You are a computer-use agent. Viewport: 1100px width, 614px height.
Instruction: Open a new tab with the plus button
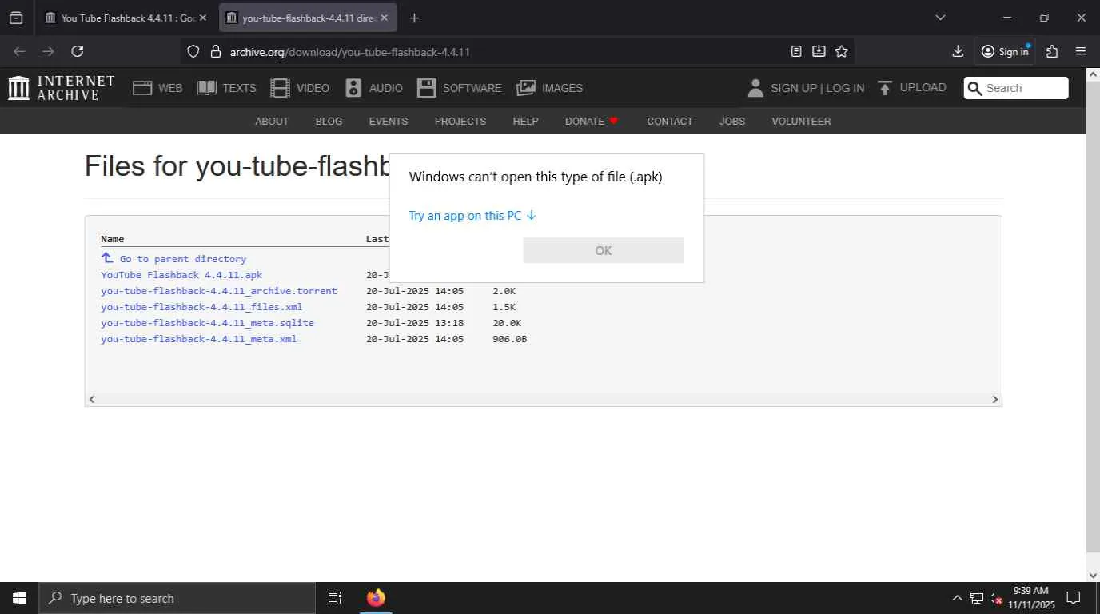pos(414,18)
